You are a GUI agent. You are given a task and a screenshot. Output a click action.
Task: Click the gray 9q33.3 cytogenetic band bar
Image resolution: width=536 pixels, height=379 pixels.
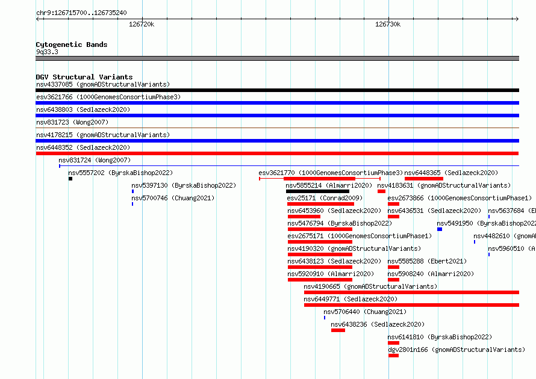(x=277, y=58)
